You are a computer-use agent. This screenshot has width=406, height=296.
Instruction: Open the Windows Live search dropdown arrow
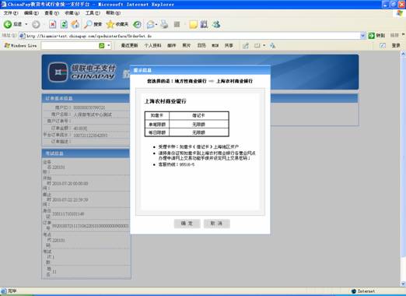coord(109,46)
